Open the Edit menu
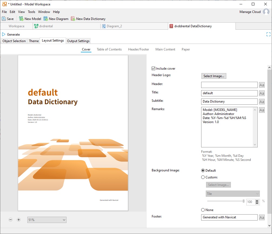The width and height of the screenshot is (272, 234). click(x=12, y=12)
